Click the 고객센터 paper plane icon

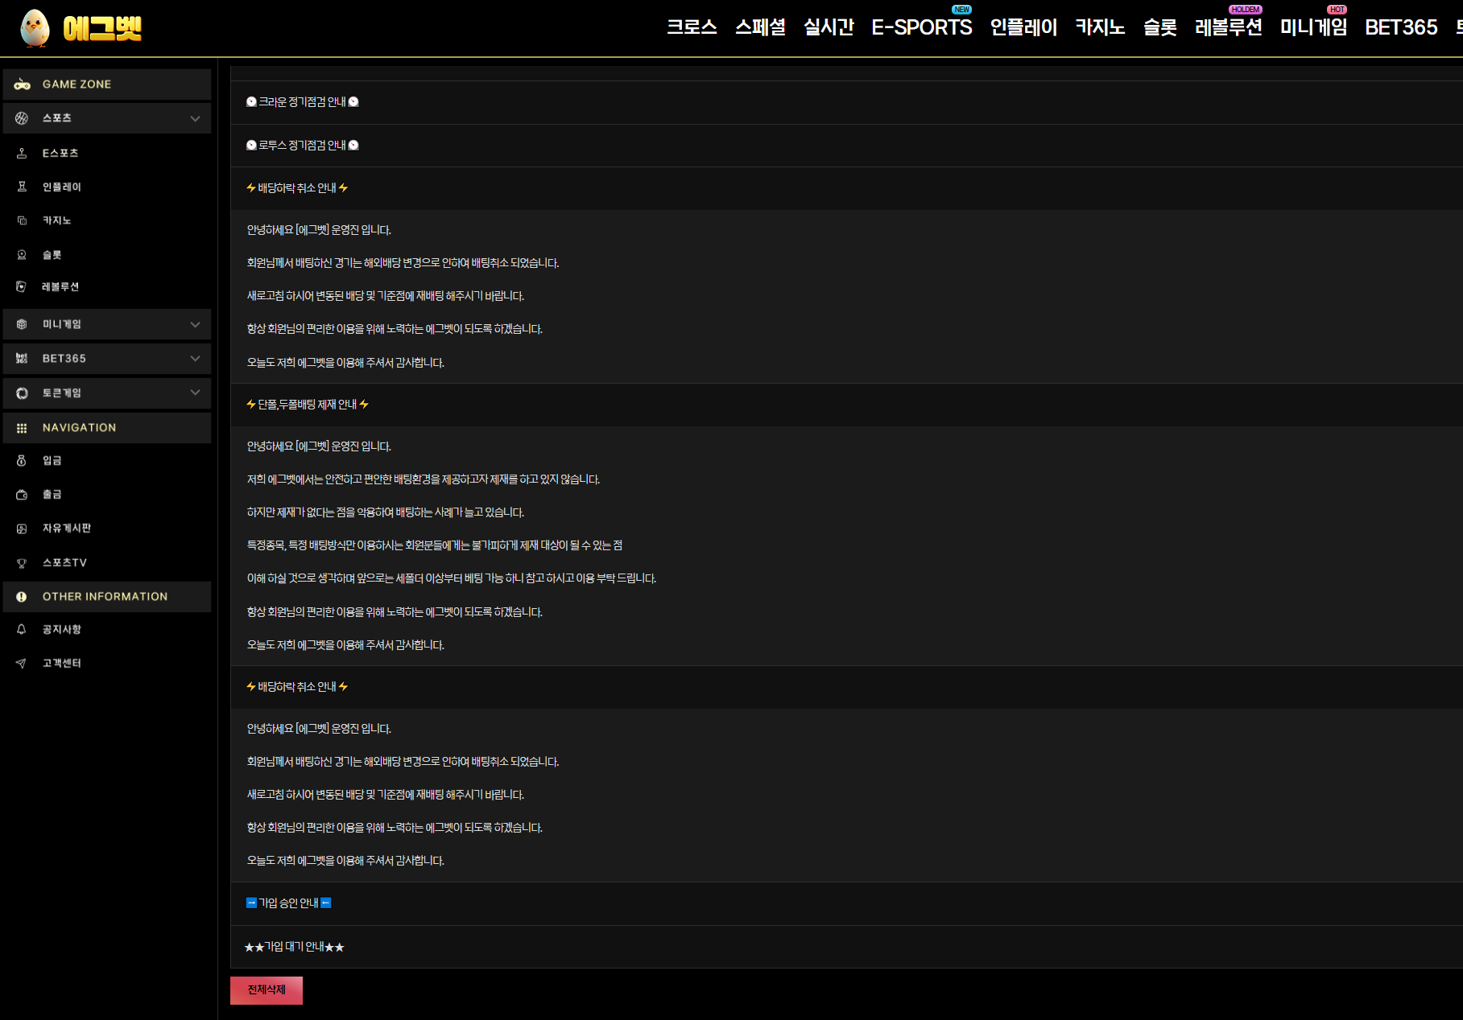(22, 664)
